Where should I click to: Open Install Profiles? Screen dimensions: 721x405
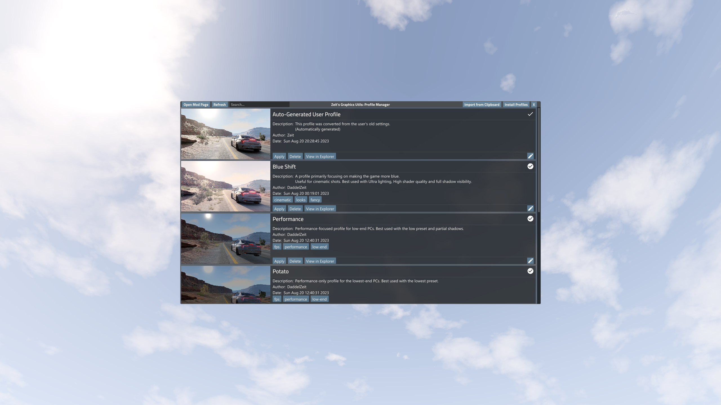pyautogui.click(x=516, y=105)
